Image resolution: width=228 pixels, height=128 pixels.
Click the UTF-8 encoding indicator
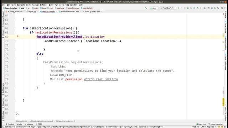pos(203,127)
